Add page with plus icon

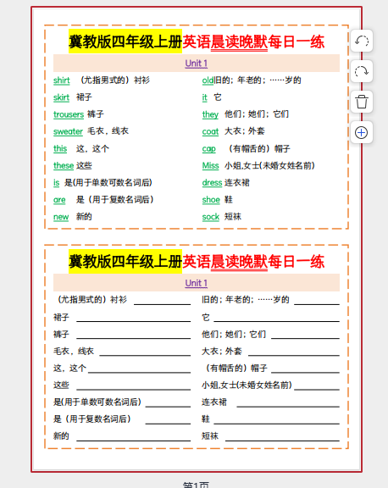click(x=361, y=132)
